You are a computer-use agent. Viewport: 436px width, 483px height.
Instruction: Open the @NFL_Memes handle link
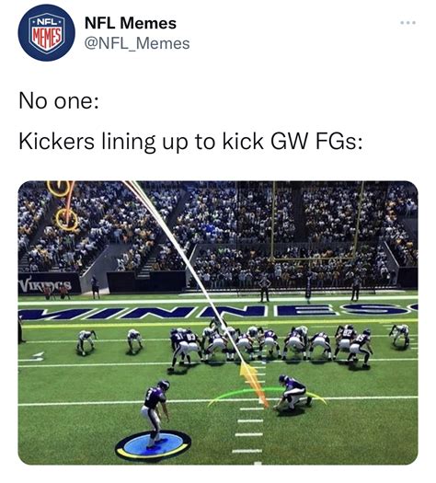tap(137, 43)
